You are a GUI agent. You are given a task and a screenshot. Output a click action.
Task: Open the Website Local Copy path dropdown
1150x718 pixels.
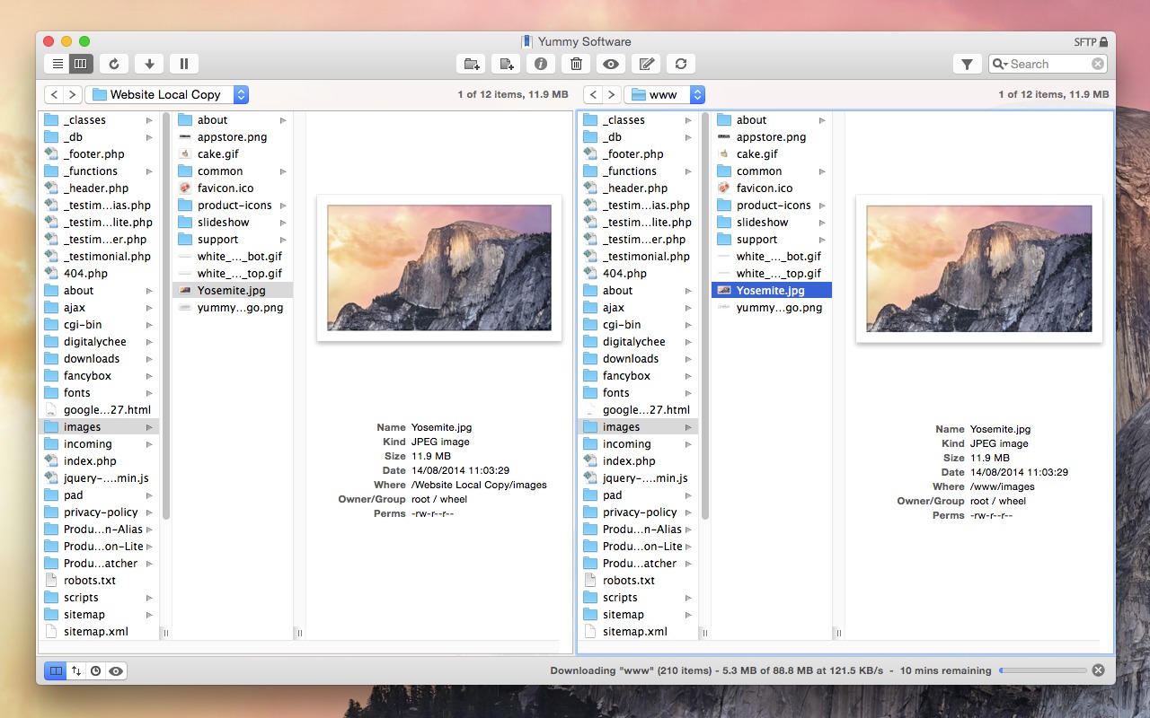(166, 94)
